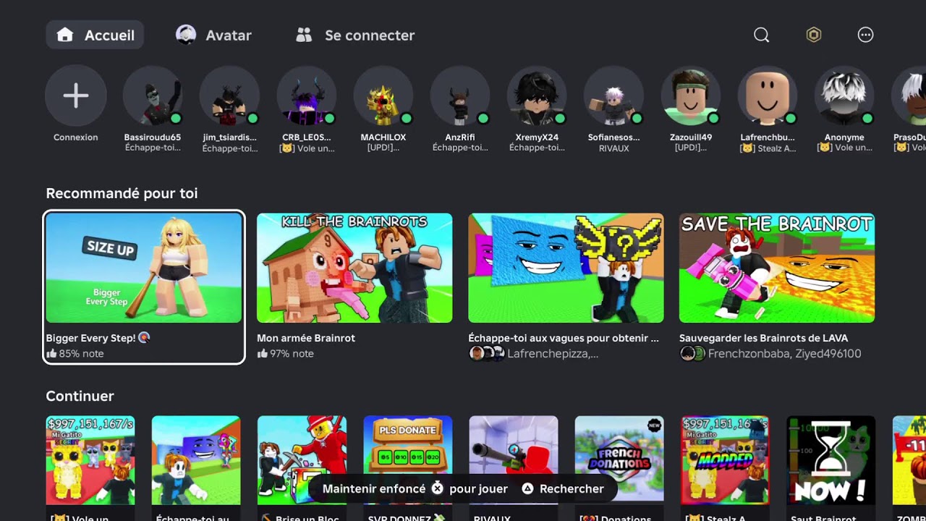Screen dimensions: 926x521
Task: Open the PLS DONATE game thumbnail
Action: [x=407, y=459]
